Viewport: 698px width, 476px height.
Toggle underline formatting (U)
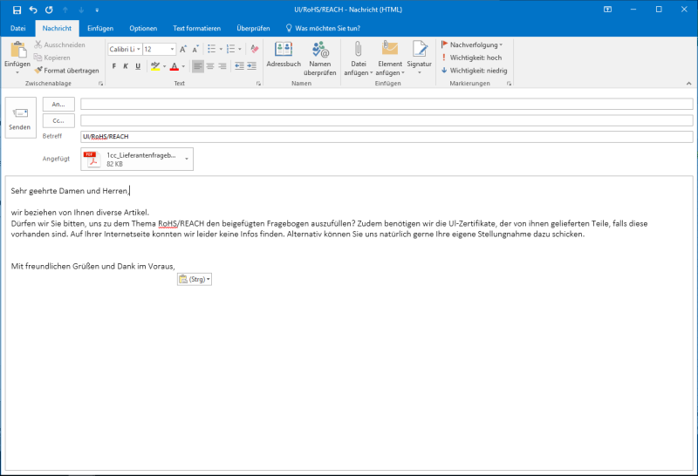click(138, 66)
